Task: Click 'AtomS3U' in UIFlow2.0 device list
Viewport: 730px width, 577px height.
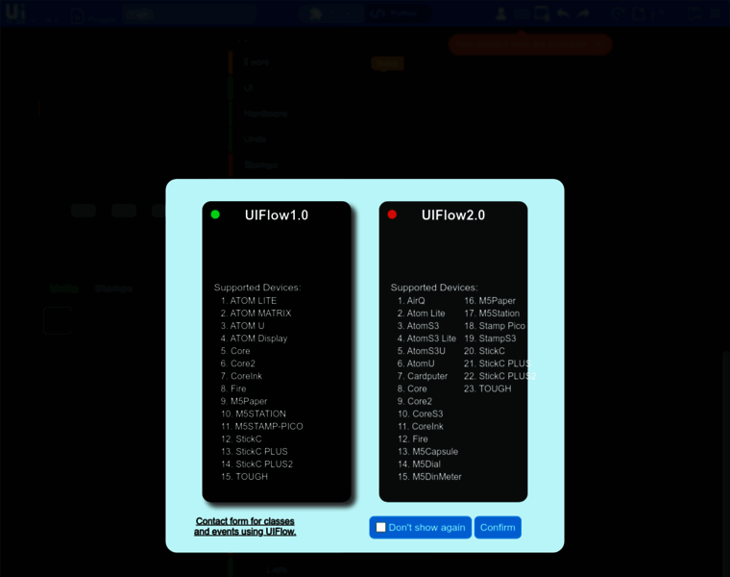Action: tap(426, 351)
